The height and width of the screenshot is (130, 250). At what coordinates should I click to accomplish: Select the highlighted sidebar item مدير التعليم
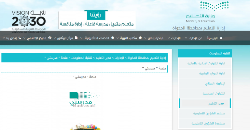click(205, 103)
